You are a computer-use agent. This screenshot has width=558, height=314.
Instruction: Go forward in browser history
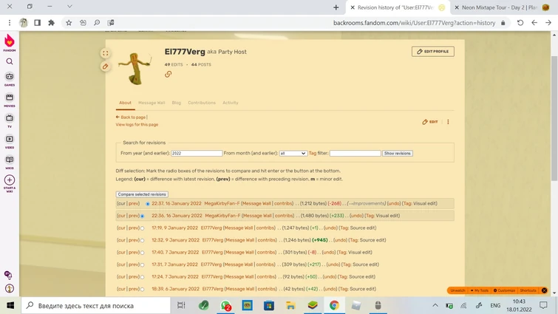pyautogui.click(x=548, y=23)
